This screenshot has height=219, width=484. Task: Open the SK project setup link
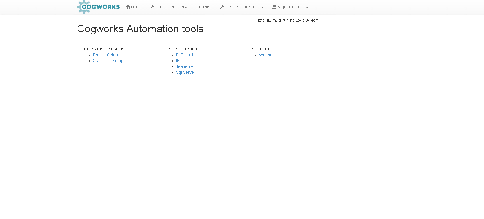tap(108, 61)
